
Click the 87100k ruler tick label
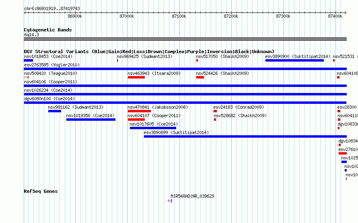click(x=179, y=16)
